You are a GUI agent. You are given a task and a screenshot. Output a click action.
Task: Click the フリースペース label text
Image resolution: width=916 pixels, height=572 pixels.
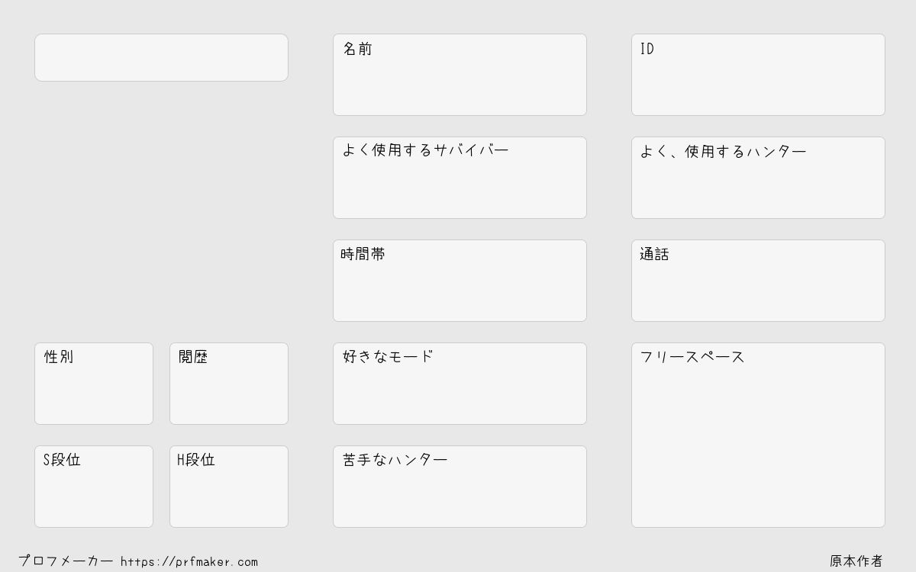[692, 357]
